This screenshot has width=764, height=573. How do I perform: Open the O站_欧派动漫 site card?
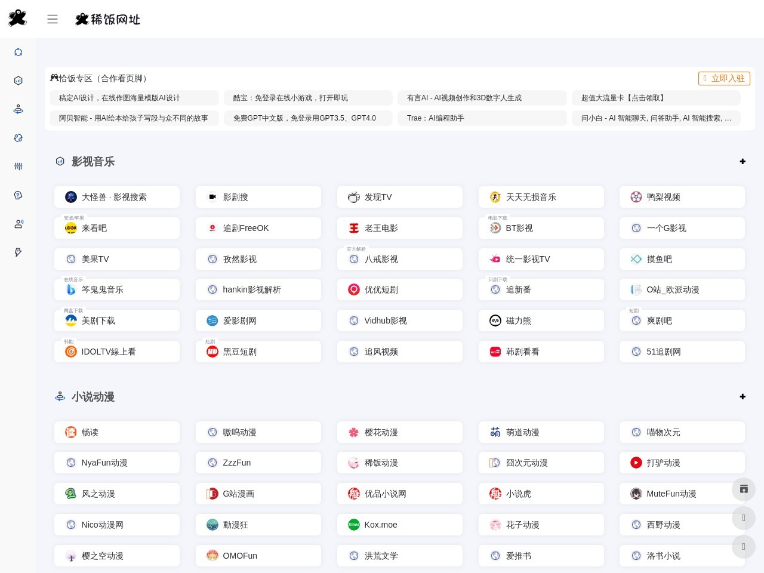682,289
